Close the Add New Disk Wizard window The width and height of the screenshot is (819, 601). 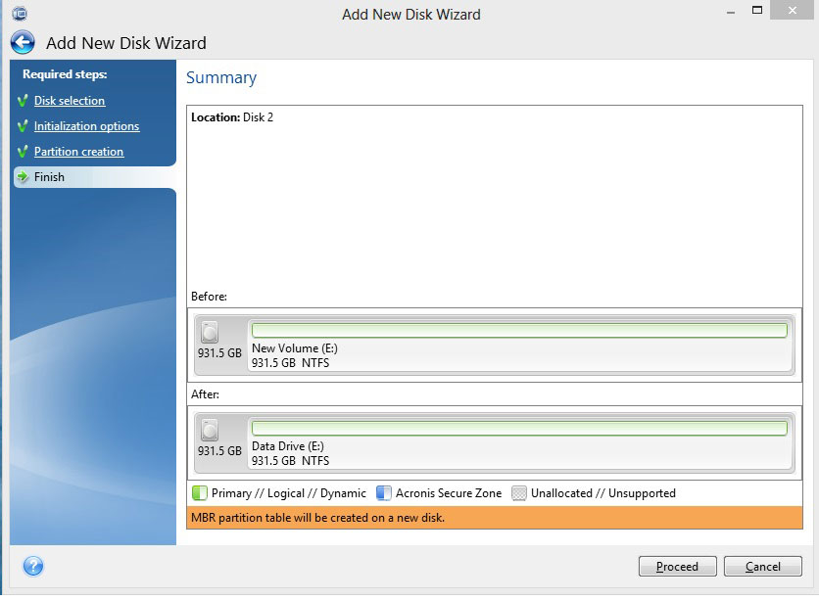(x=793, y=10)
